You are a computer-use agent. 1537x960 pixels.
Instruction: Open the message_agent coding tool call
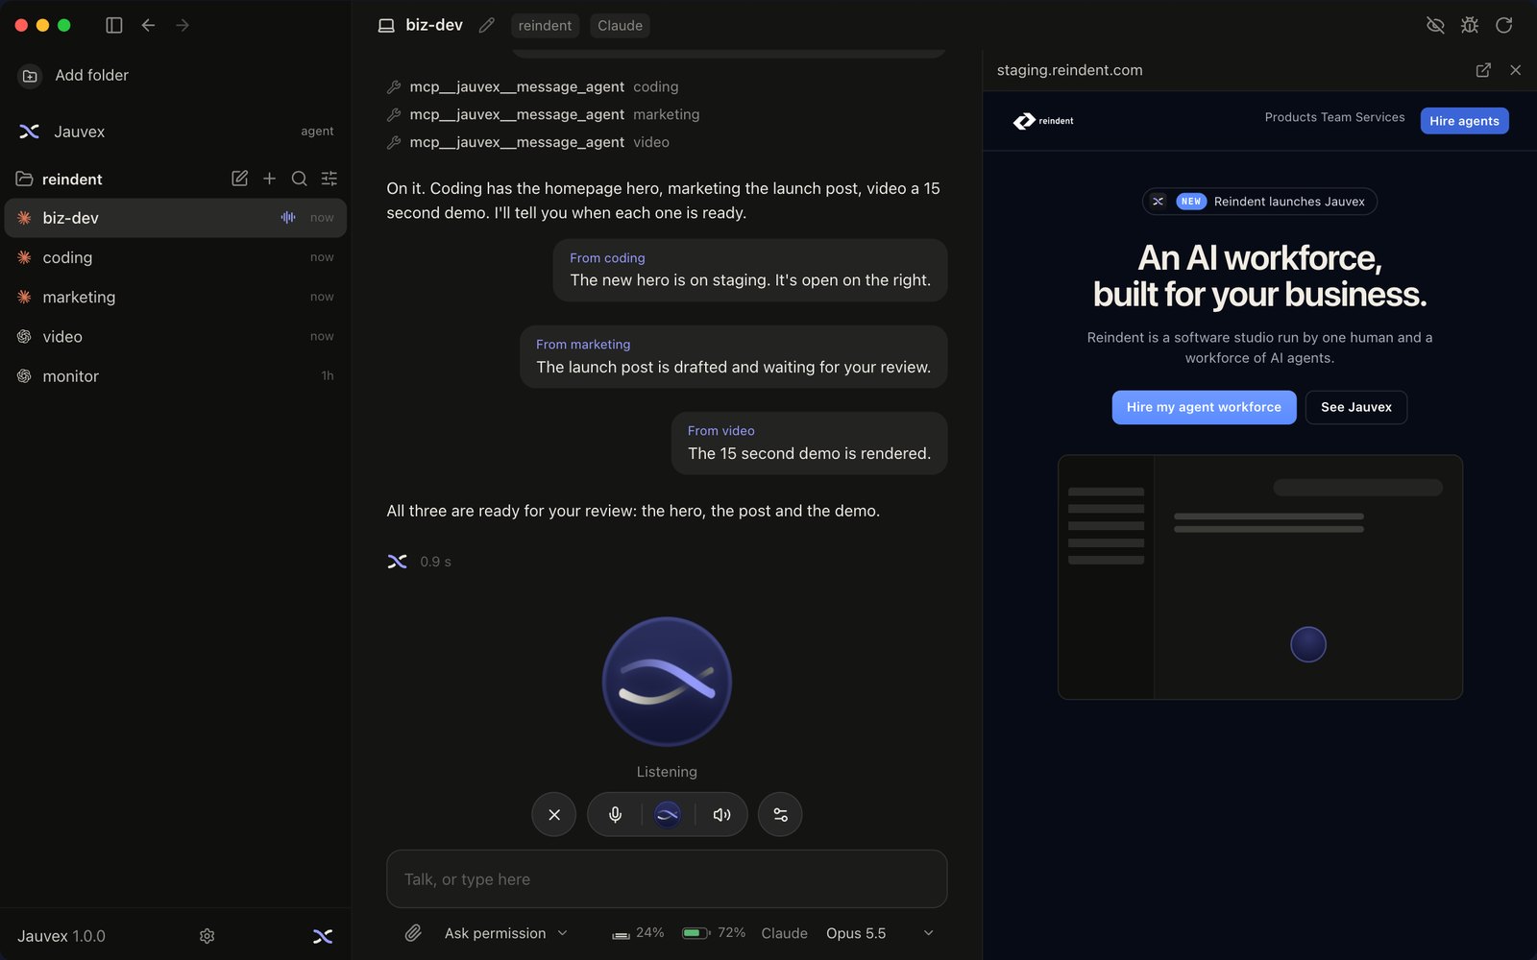[532, 86]
